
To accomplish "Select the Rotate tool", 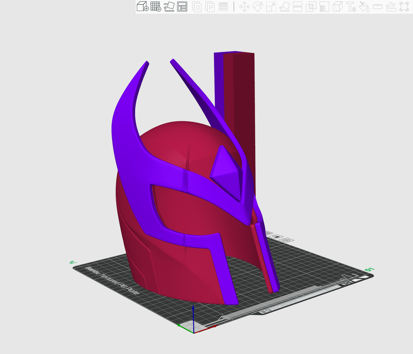I will point(258,7).
